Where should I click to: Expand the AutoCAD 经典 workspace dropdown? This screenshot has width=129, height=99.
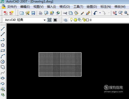click(44, 20)
